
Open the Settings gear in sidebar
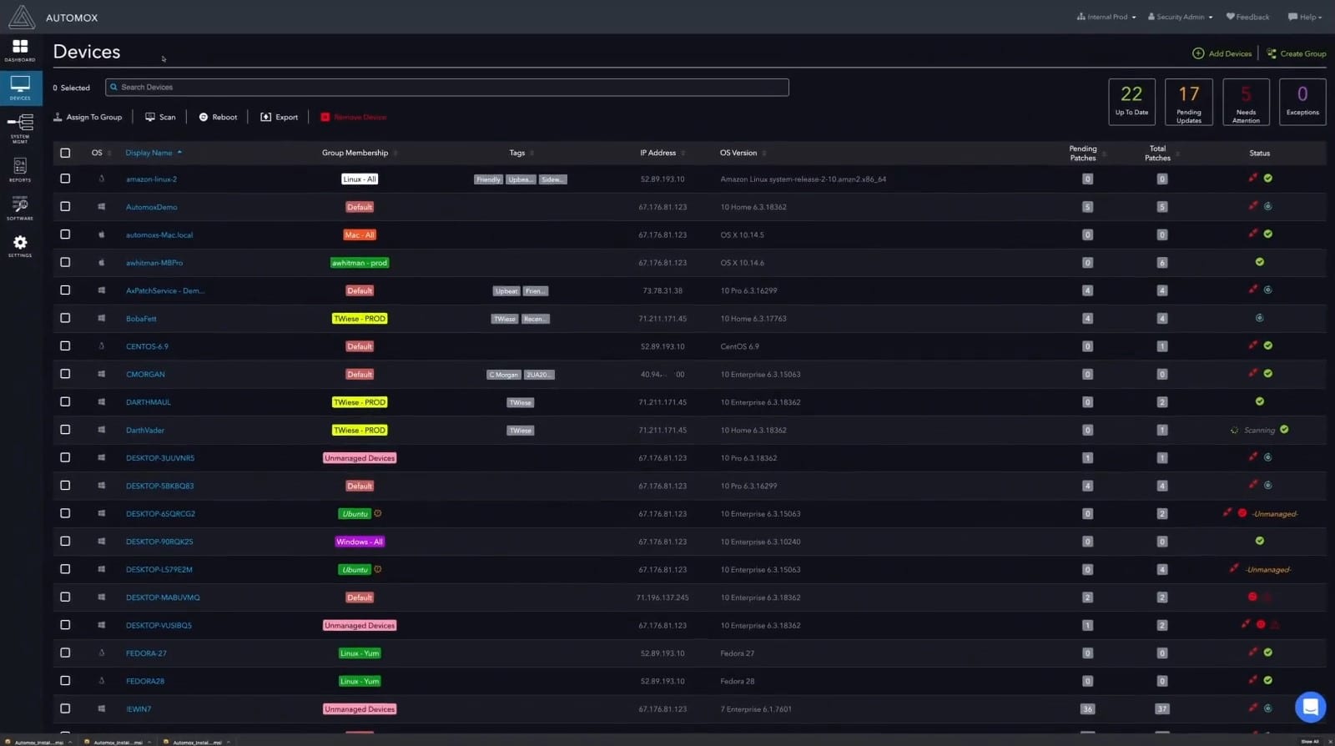tap(20, 245)
